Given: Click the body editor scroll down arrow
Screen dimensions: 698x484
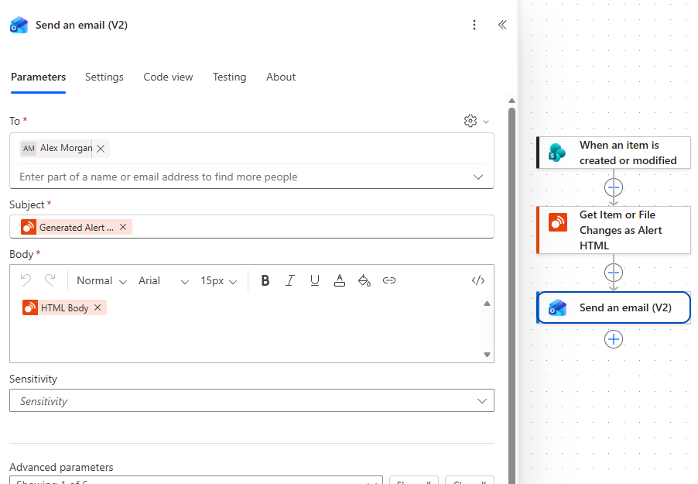Looking at the screenshot, I should click(x=487, y=355).
